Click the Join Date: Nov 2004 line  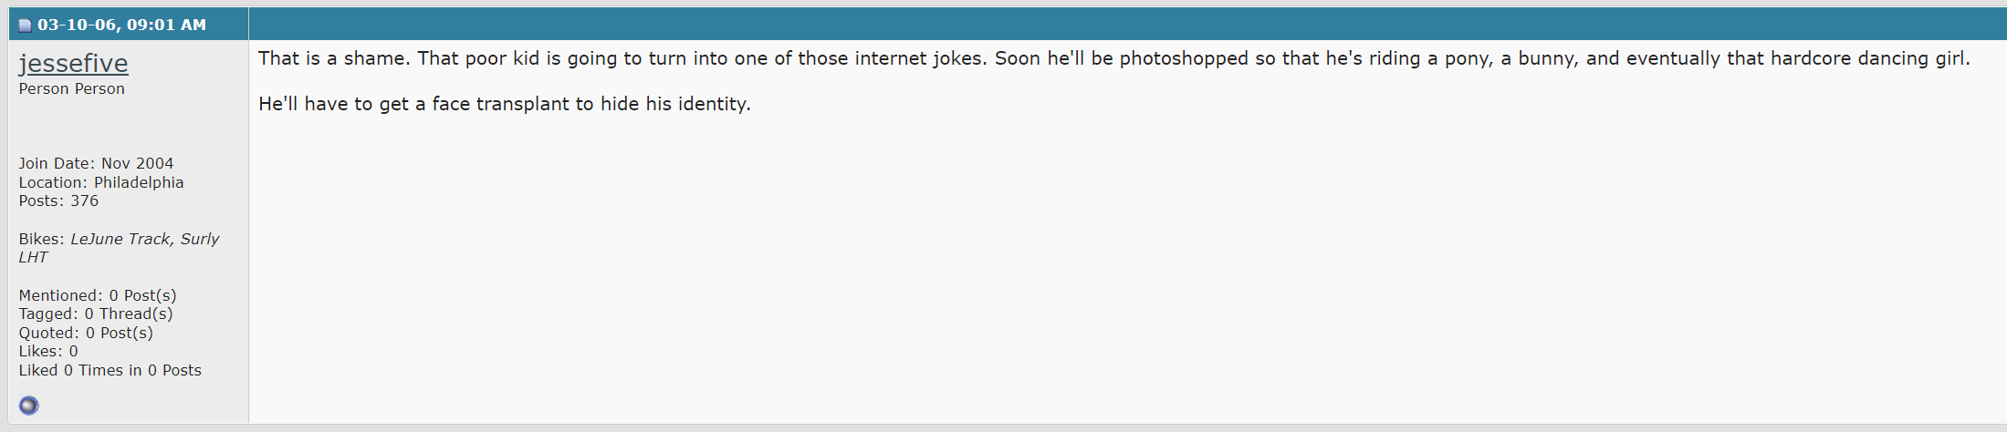coord(96,163)
